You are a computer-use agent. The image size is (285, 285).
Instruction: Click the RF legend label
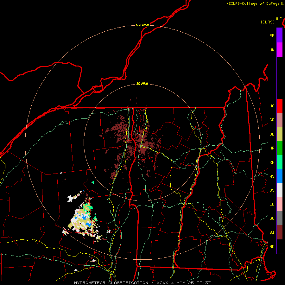(272, 35)
